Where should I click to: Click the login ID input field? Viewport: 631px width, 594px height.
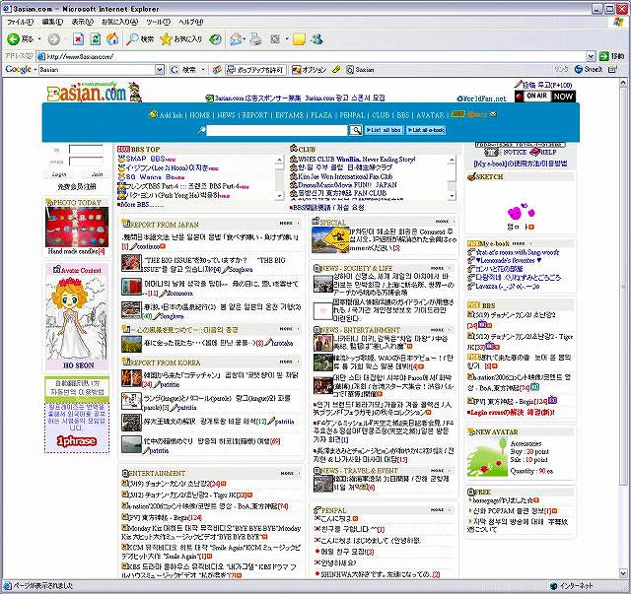point(86,149)
